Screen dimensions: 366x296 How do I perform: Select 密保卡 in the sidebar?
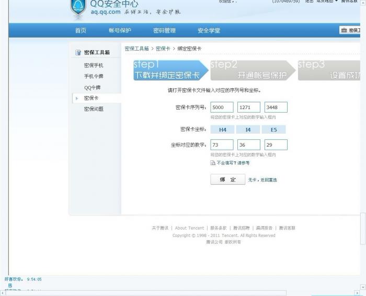pyautogui.click(x=91, y=98)
